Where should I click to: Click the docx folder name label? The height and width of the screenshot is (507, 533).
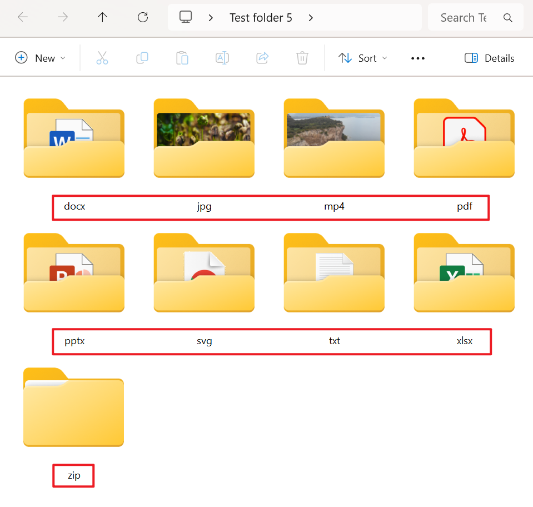(x=74, y=206)
